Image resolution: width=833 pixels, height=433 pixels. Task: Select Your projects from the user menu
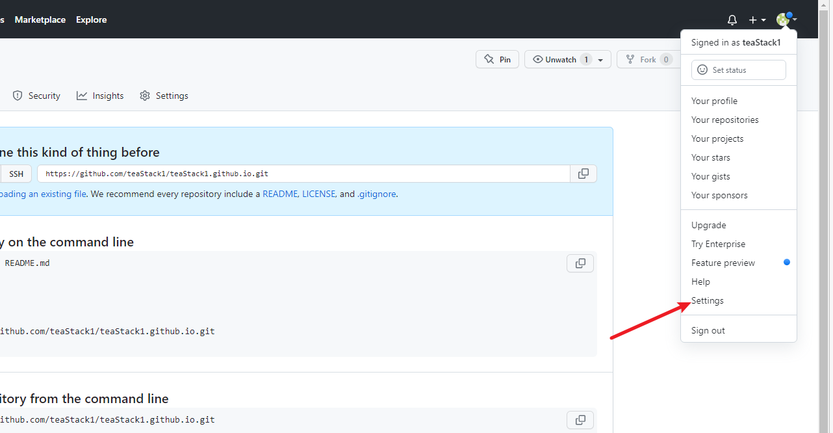(738, 138)
